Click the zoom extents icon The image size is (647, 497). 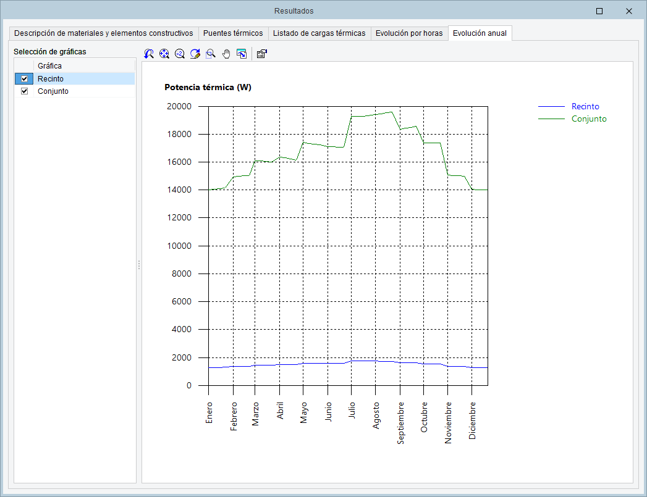tap(164, 54)
